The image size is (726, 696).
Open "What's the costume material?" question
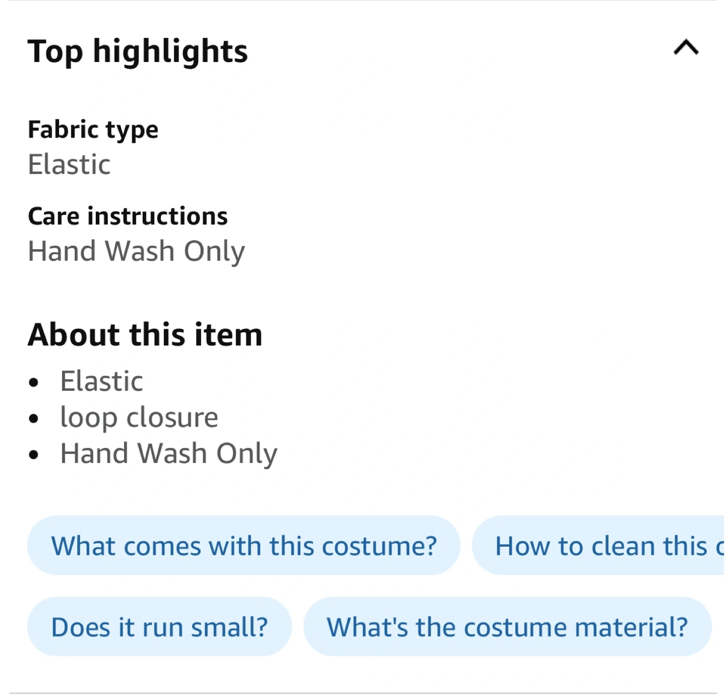click(x=507, y=626)
